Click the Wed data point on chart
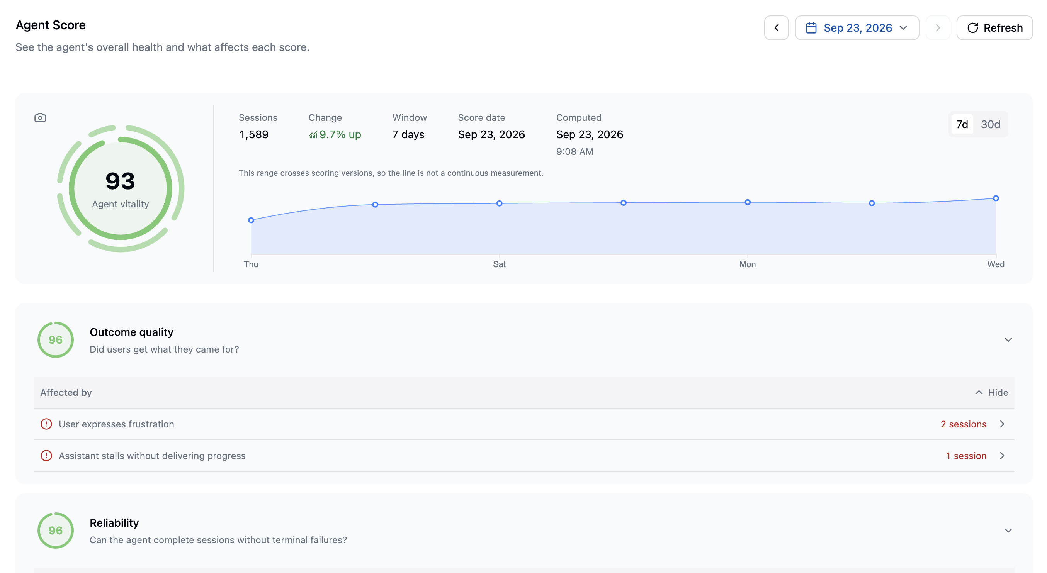Image resolution: width=1047 pixels, height=573 pixels. pos(996,198)
